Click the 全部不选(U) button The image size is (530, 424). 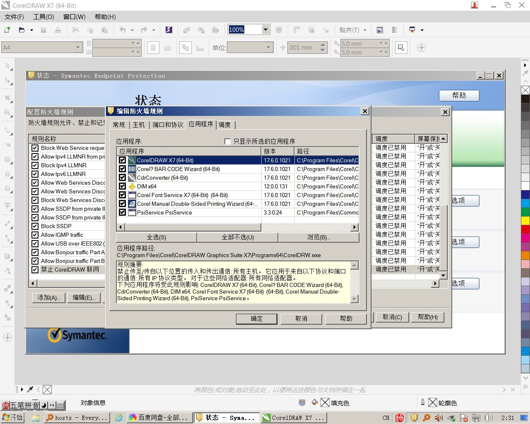[x=238, y=237]
